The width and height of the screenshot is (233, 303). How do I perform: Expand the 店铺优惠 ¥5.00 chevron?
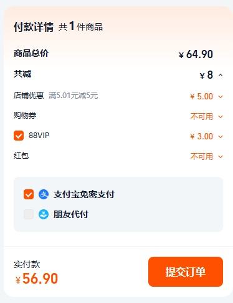[x=221, y=97]
